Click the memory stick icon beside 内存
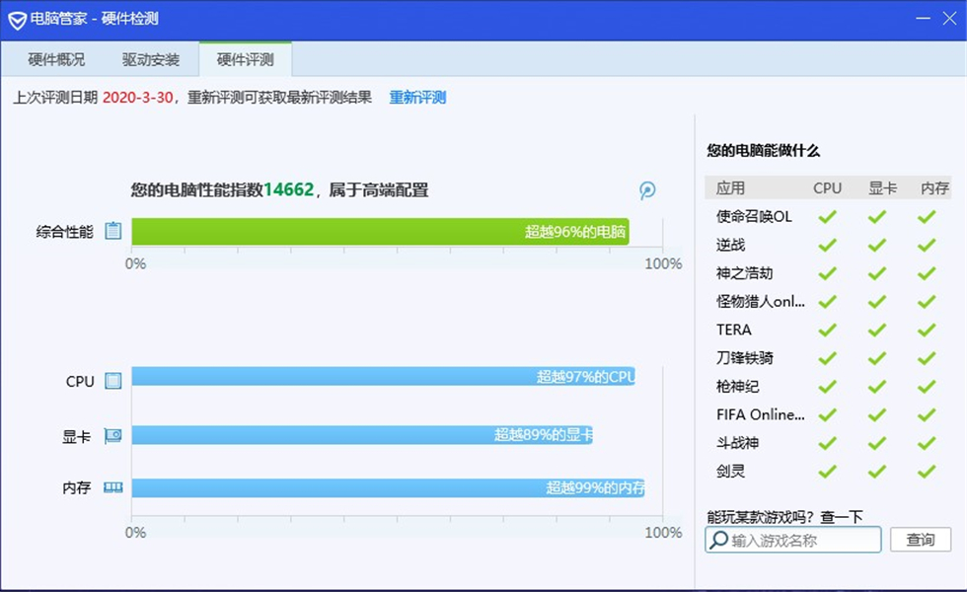 (x=112, y=487)
